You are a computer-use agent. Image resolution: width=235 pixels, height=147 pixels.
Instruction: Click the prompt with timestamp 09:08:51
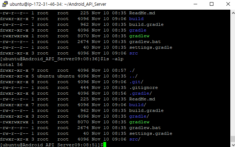[51, 145]
